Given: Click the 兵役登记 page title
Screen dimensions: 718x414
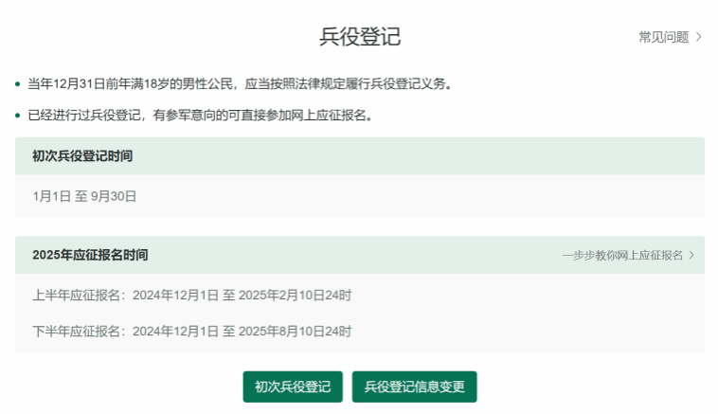Looking at the screenshot, I should point(360,37).
